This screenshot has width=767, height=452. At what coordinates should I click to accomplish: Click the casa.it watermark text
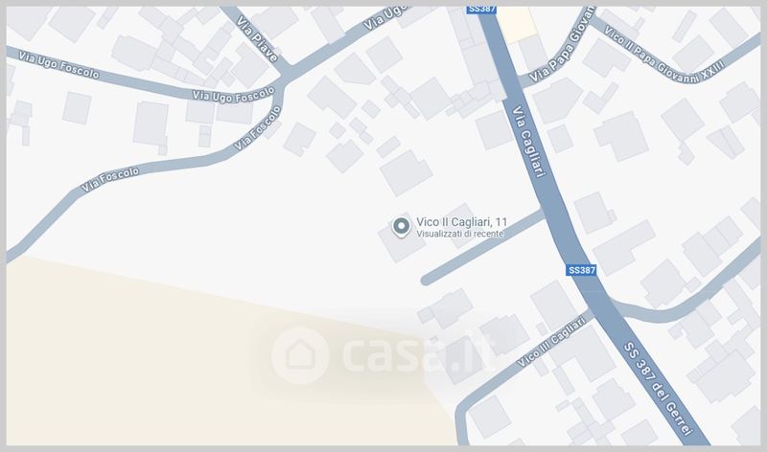419,353
